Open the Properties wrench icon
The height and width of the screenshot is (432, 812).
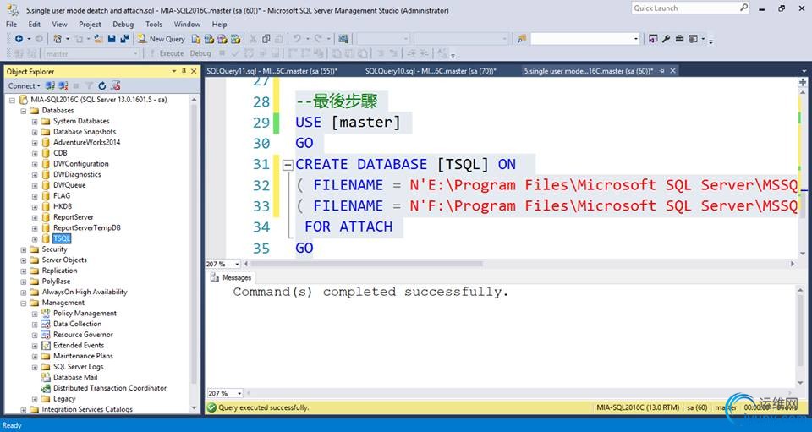(x=667, y=39)
